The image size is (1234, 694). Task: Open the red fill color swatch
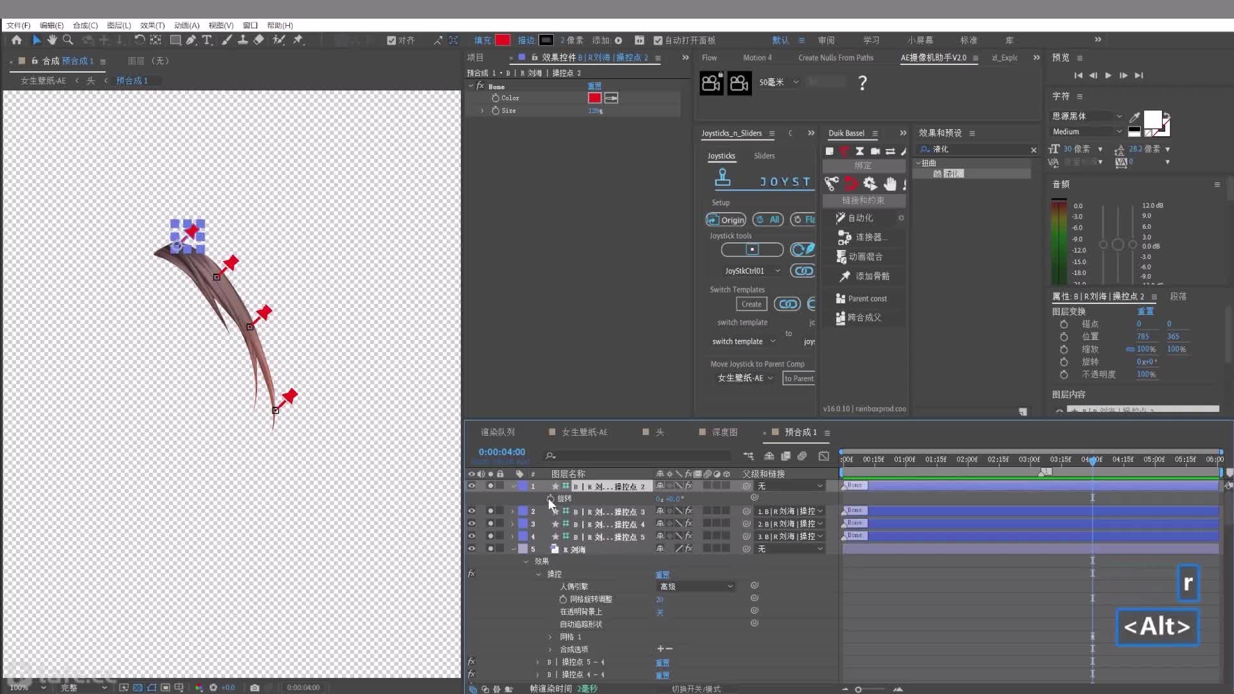pyautogui.click(x=503, y=40)
